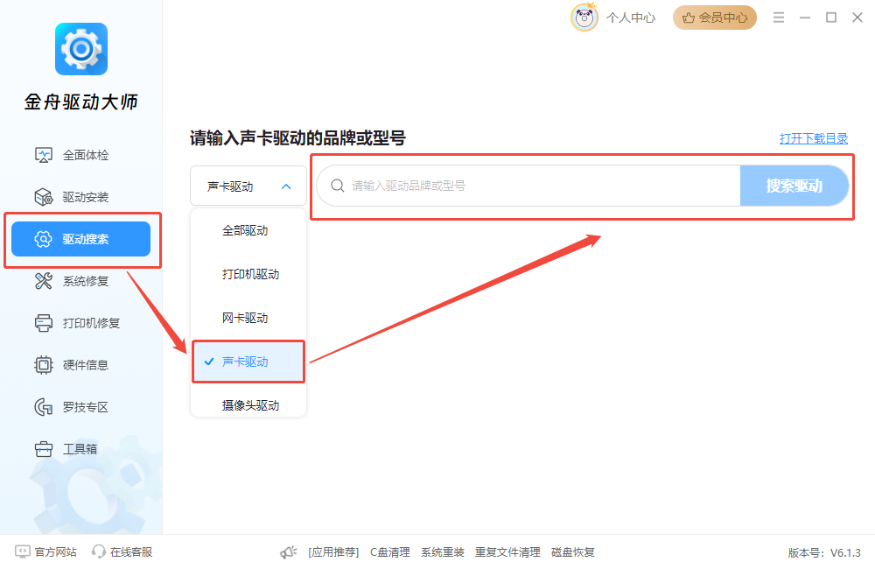Click the driver brand or model input field
The width and height of the screenshot is (875, 569).
[x=528, y=186]
